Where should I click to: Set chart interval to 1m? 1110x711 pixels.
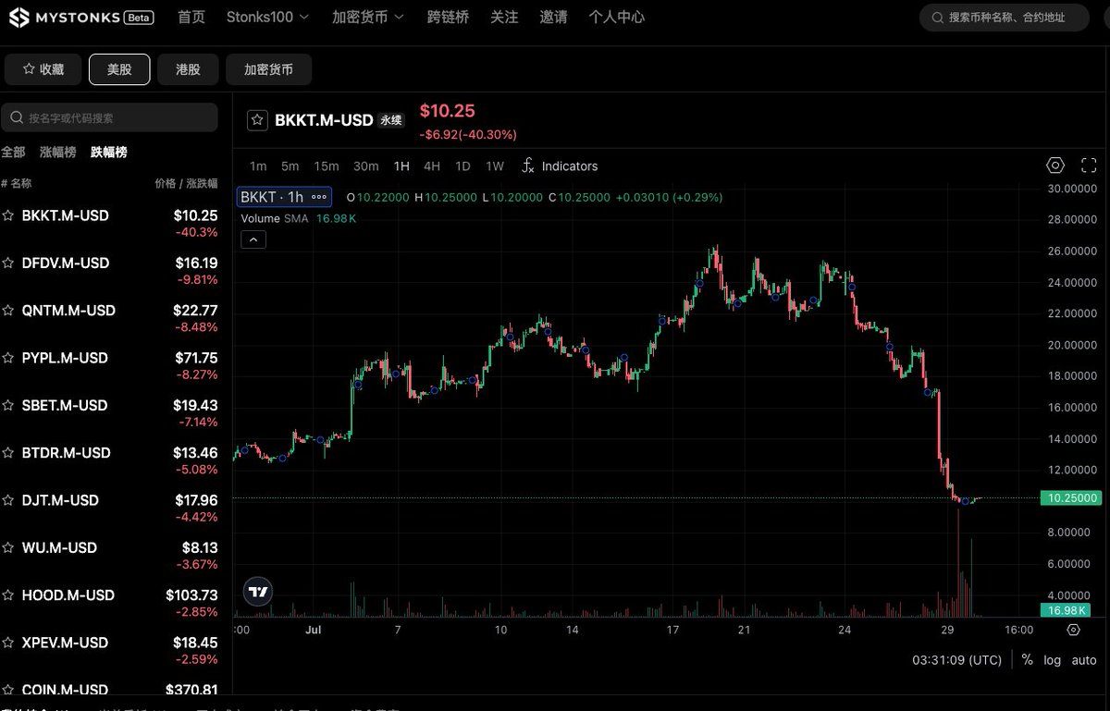tap(258, 166)
